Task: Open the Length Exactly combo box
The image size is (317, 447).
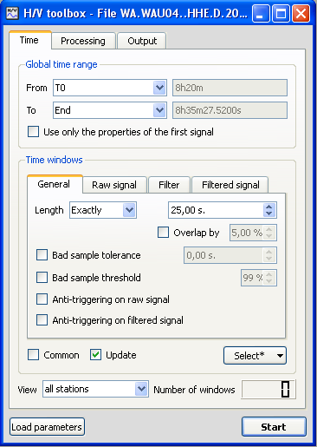Action: [x=103, y=210]
